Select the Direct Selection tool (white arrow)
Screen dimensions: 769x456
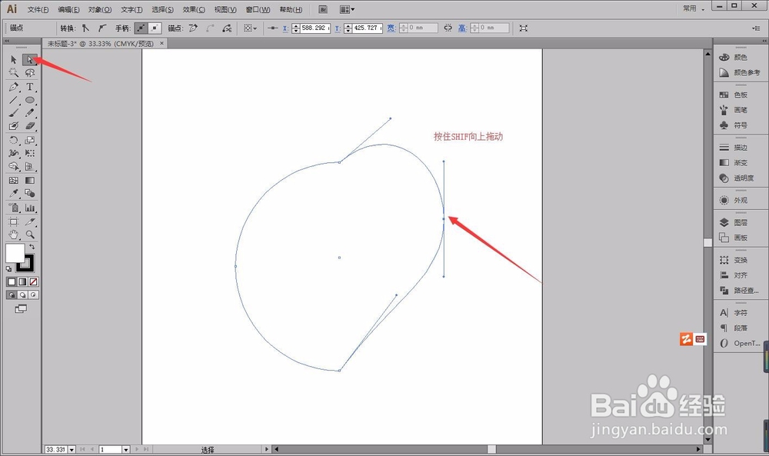coord(30,60)
